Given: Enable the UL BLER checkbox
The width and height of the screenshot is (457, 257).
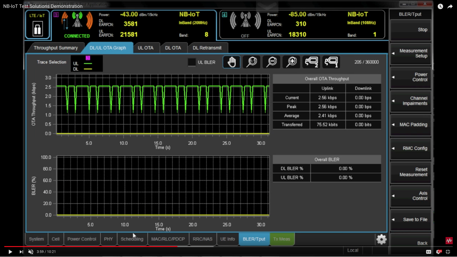Looking at the screenshot, I should tap(191, 62).
